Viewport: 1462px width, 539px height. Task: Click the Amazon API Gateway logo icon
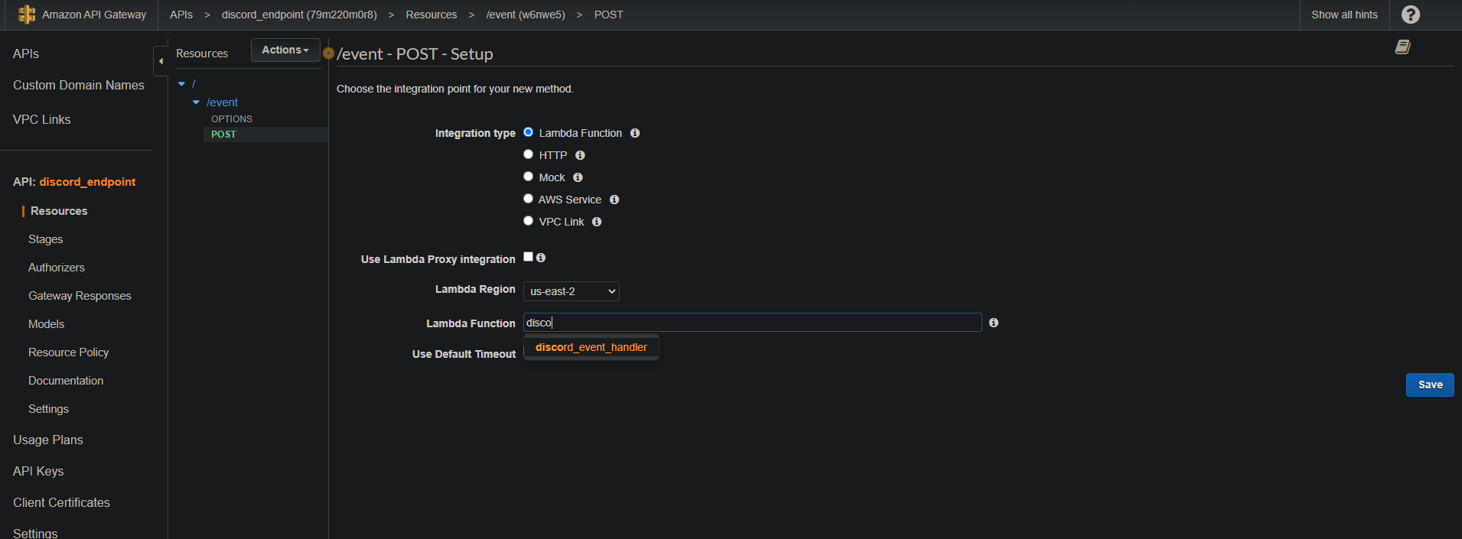click(27, 15)
